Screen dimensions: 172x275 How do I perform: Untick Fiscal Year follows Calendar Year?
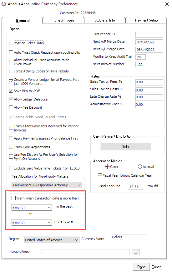coord(100,175)
